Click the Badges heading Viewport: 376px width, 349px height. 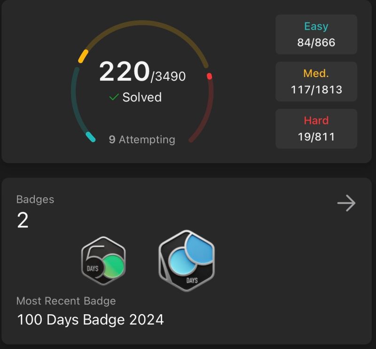tap(35, 200)
